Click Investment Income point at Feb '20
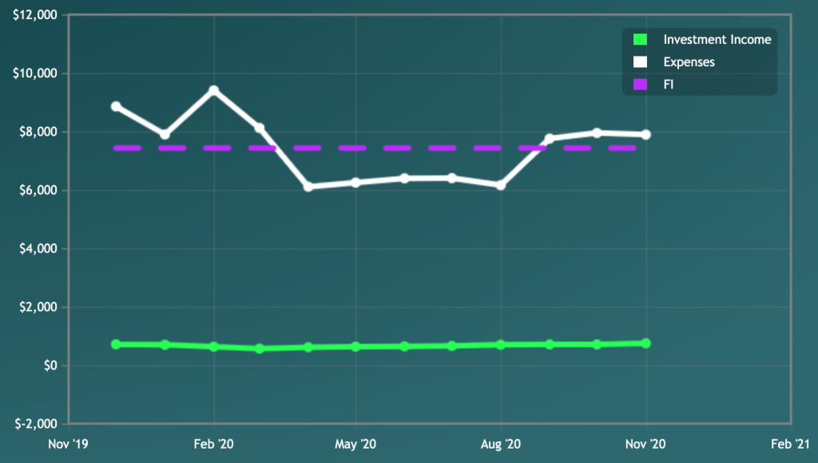 pyautogui.click(x=213, y=346)
